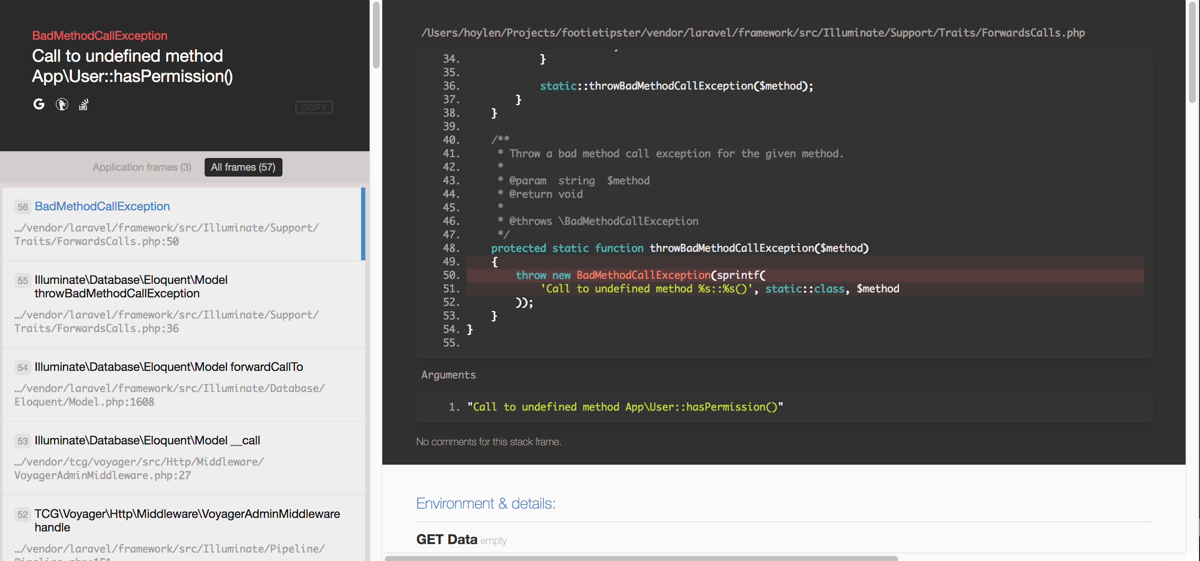Screen dimensions: 1200x561
Task: Select the All frames (57) tab
Action: pos(243,167)
